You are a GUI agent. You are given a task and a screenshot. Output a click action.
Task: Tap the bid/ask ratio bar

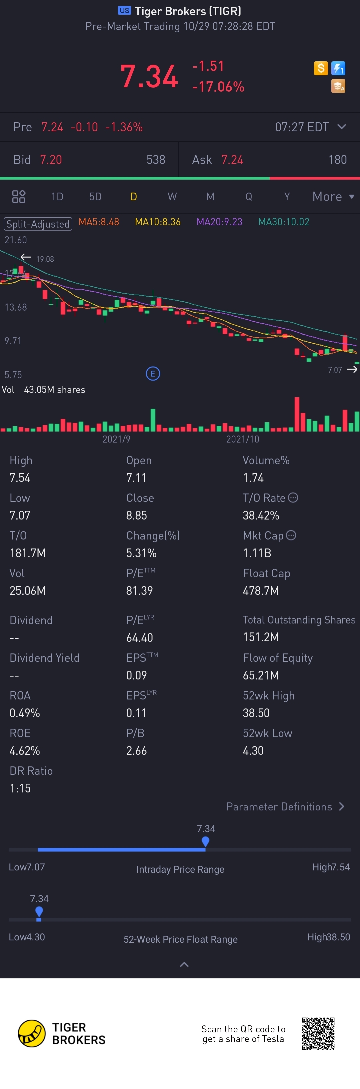pos(180,178)
